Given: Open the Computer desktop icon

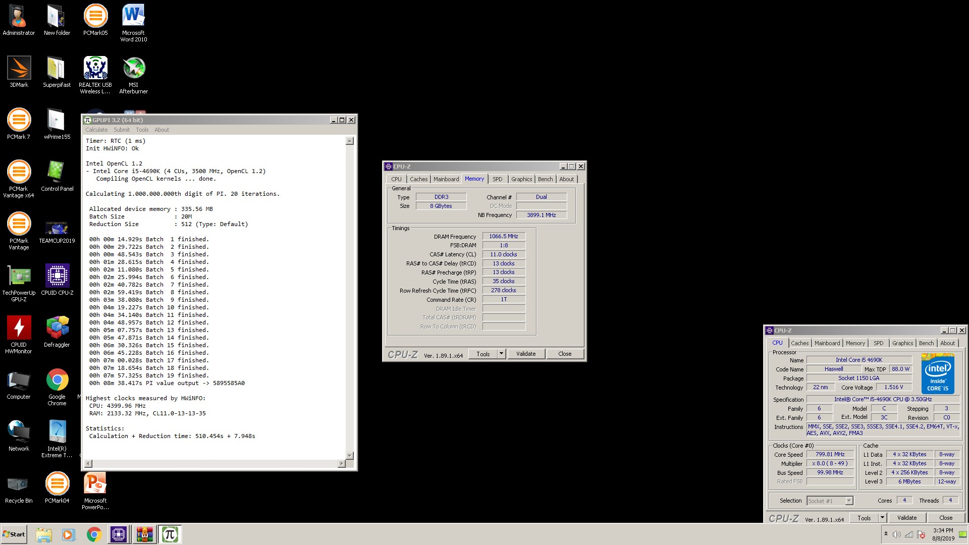Looking at the screenshot, I should click(x=19, y=384).
